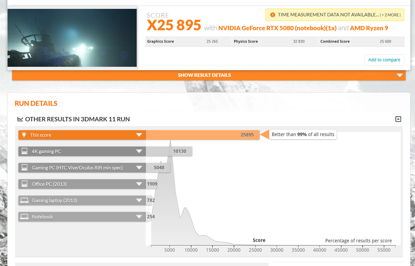Click the monitor icon beside Office PC (2013)

click(x=24, y=184)
